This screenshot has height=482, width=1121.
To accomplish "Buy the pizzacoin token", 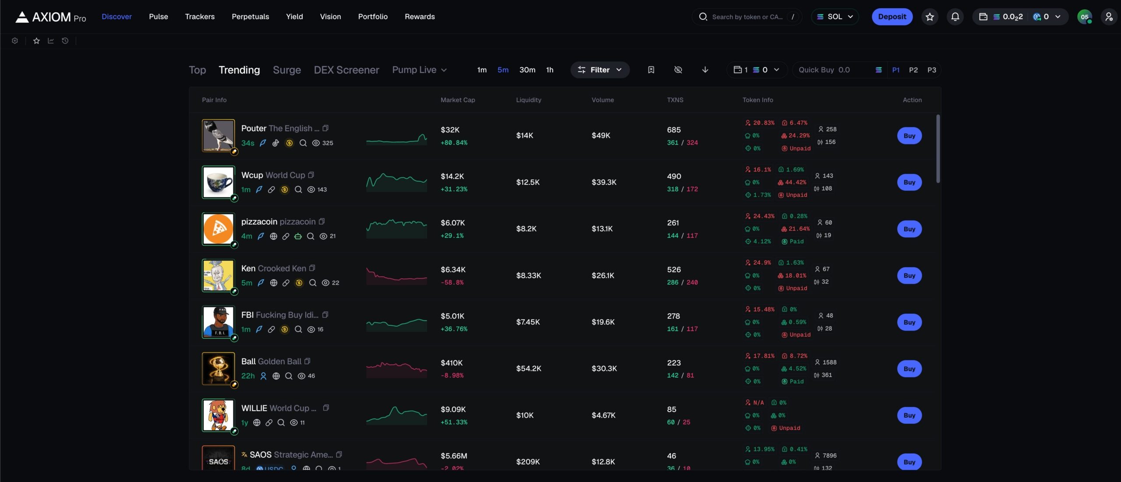I will 909,229.
